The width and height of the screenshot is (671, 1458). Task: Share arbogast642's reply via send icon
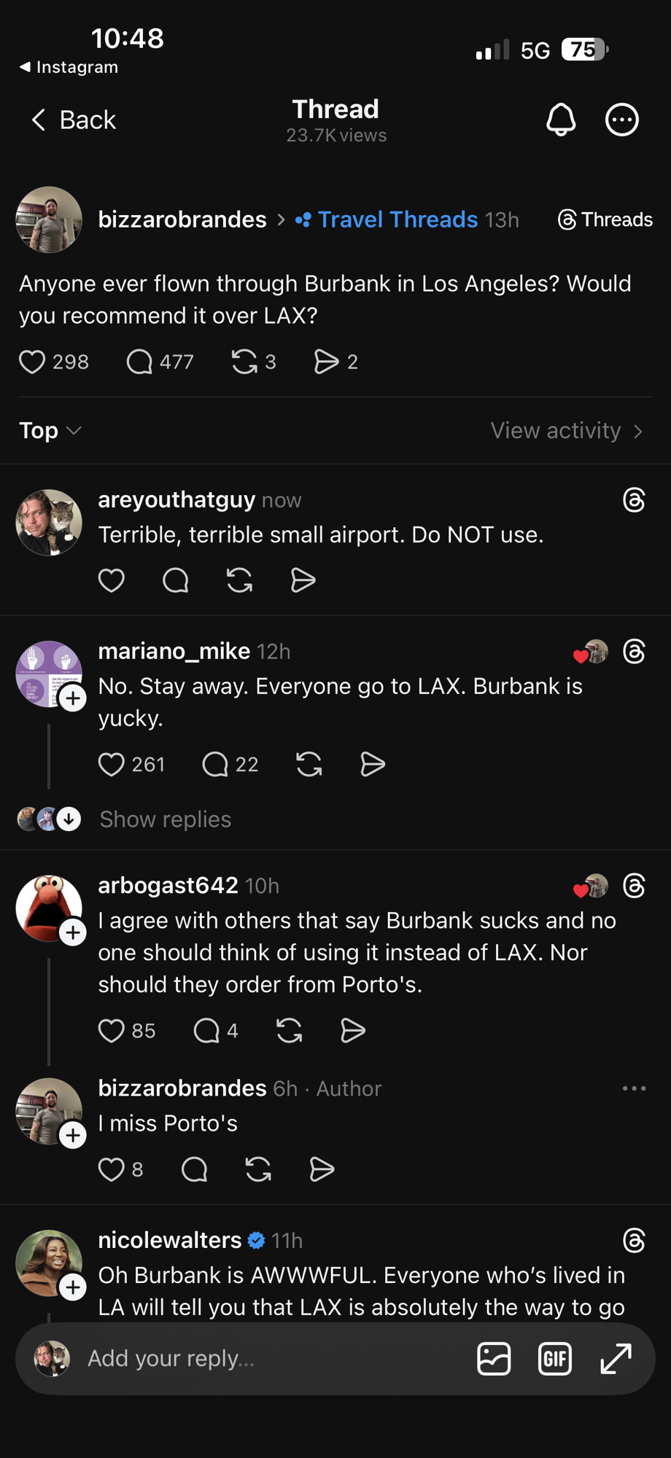pyautogui.click(x=353, y=1030)
